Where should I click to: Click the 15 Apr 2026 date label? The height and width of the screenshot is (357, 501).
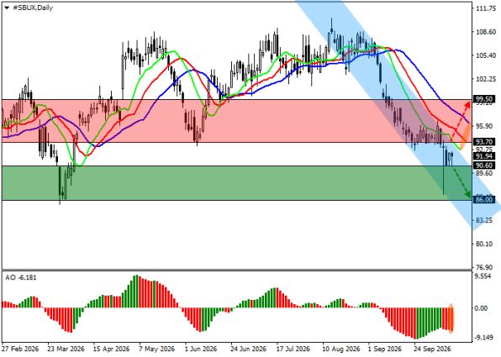112,349
